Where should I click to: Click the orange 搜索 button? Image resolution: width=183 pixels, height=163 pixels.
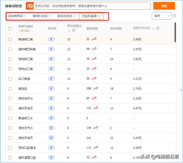click(164, 6)
